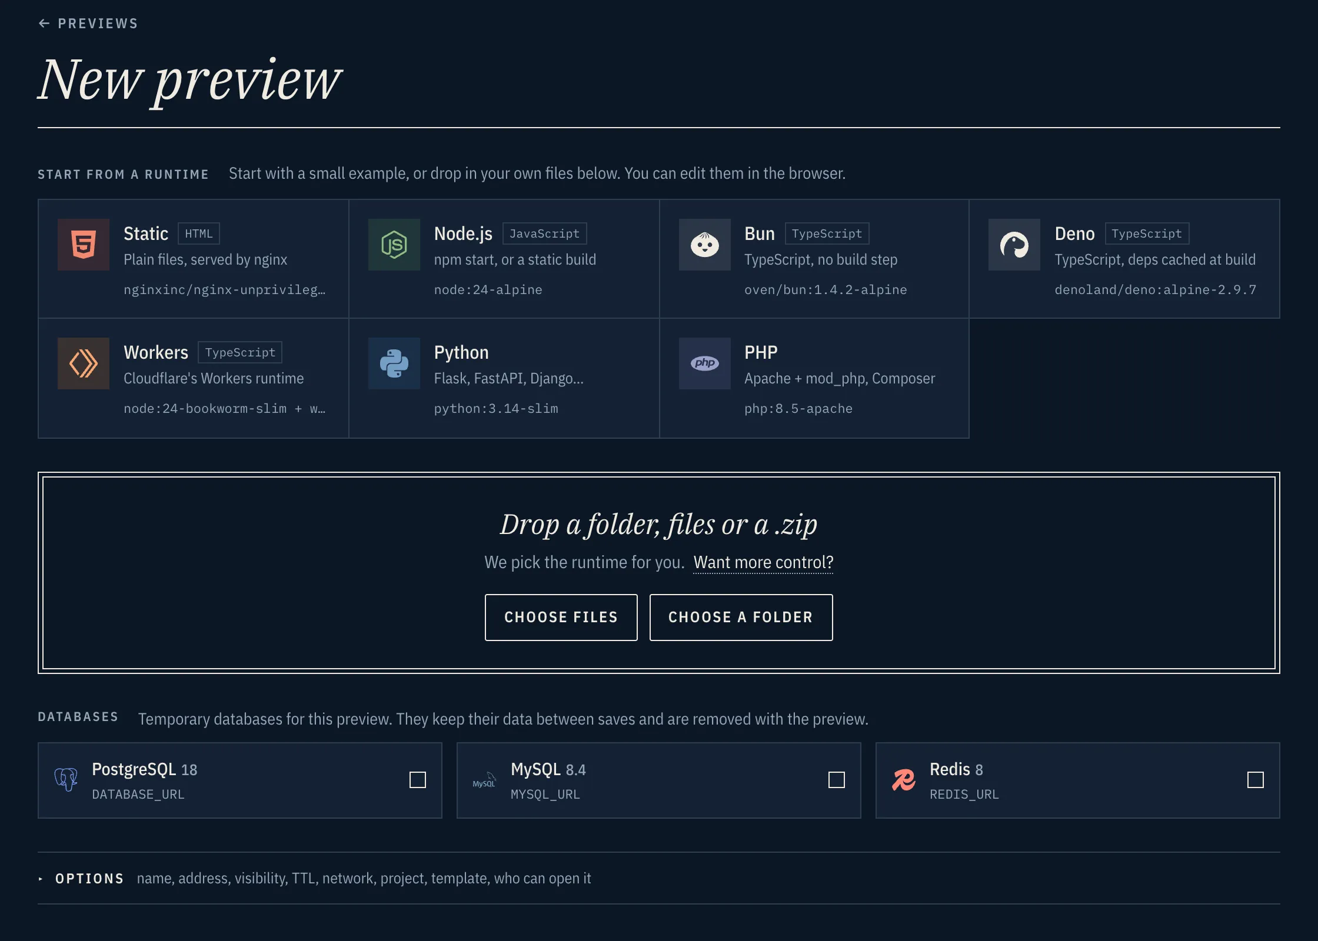
Task: Click "Flask, FastAPI, Django..." description
Action: [509, 379]
